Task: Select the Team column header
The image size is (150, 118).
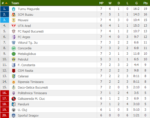Action: (x=15, y=3)
